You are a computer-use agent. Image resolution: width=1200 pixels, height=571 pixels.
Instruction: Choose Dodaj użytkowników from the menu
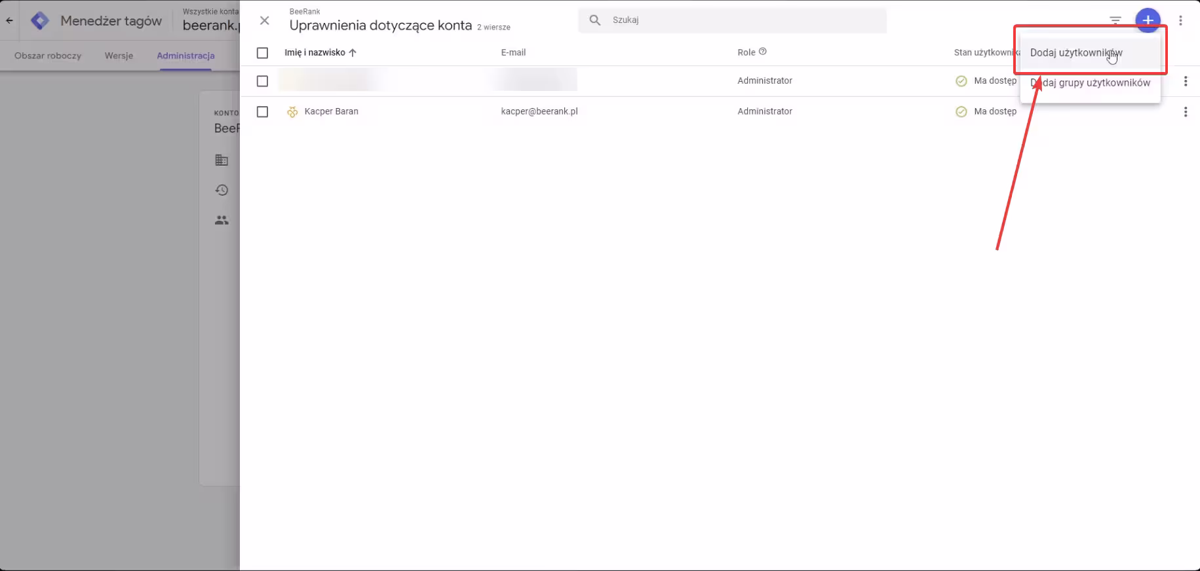point(1075,53)
